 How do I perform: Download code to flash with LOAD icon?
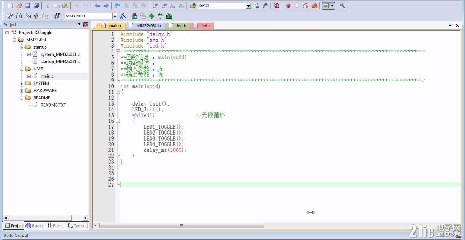point(57,16)
